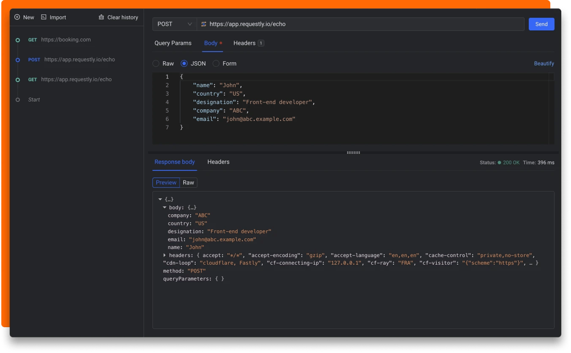571x353 pixels.
Task: Click the Import terminal icon
Action: 44,17
